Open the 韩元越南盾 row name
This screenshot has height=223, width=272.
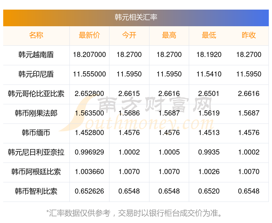tap(36, 55)
